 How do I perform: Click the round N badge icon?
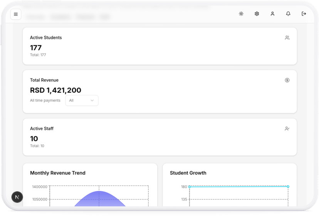pyautogui.click(x=17, y=197)
